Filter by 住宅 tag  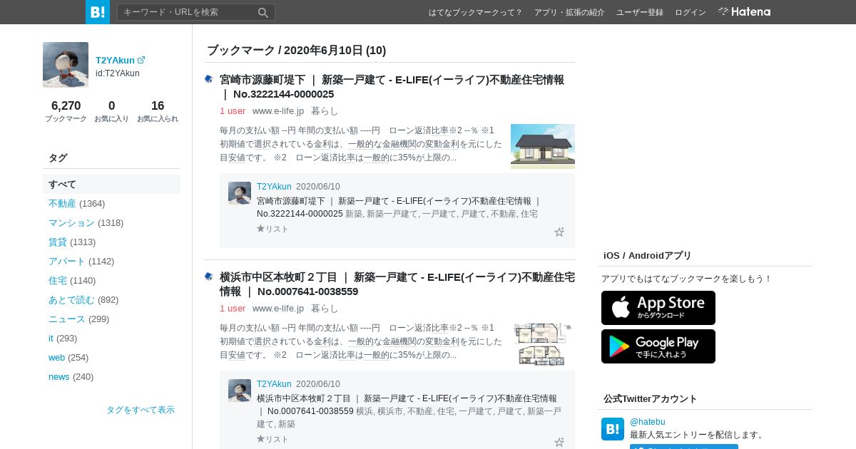pyautogui.click(x=58, y=280)
